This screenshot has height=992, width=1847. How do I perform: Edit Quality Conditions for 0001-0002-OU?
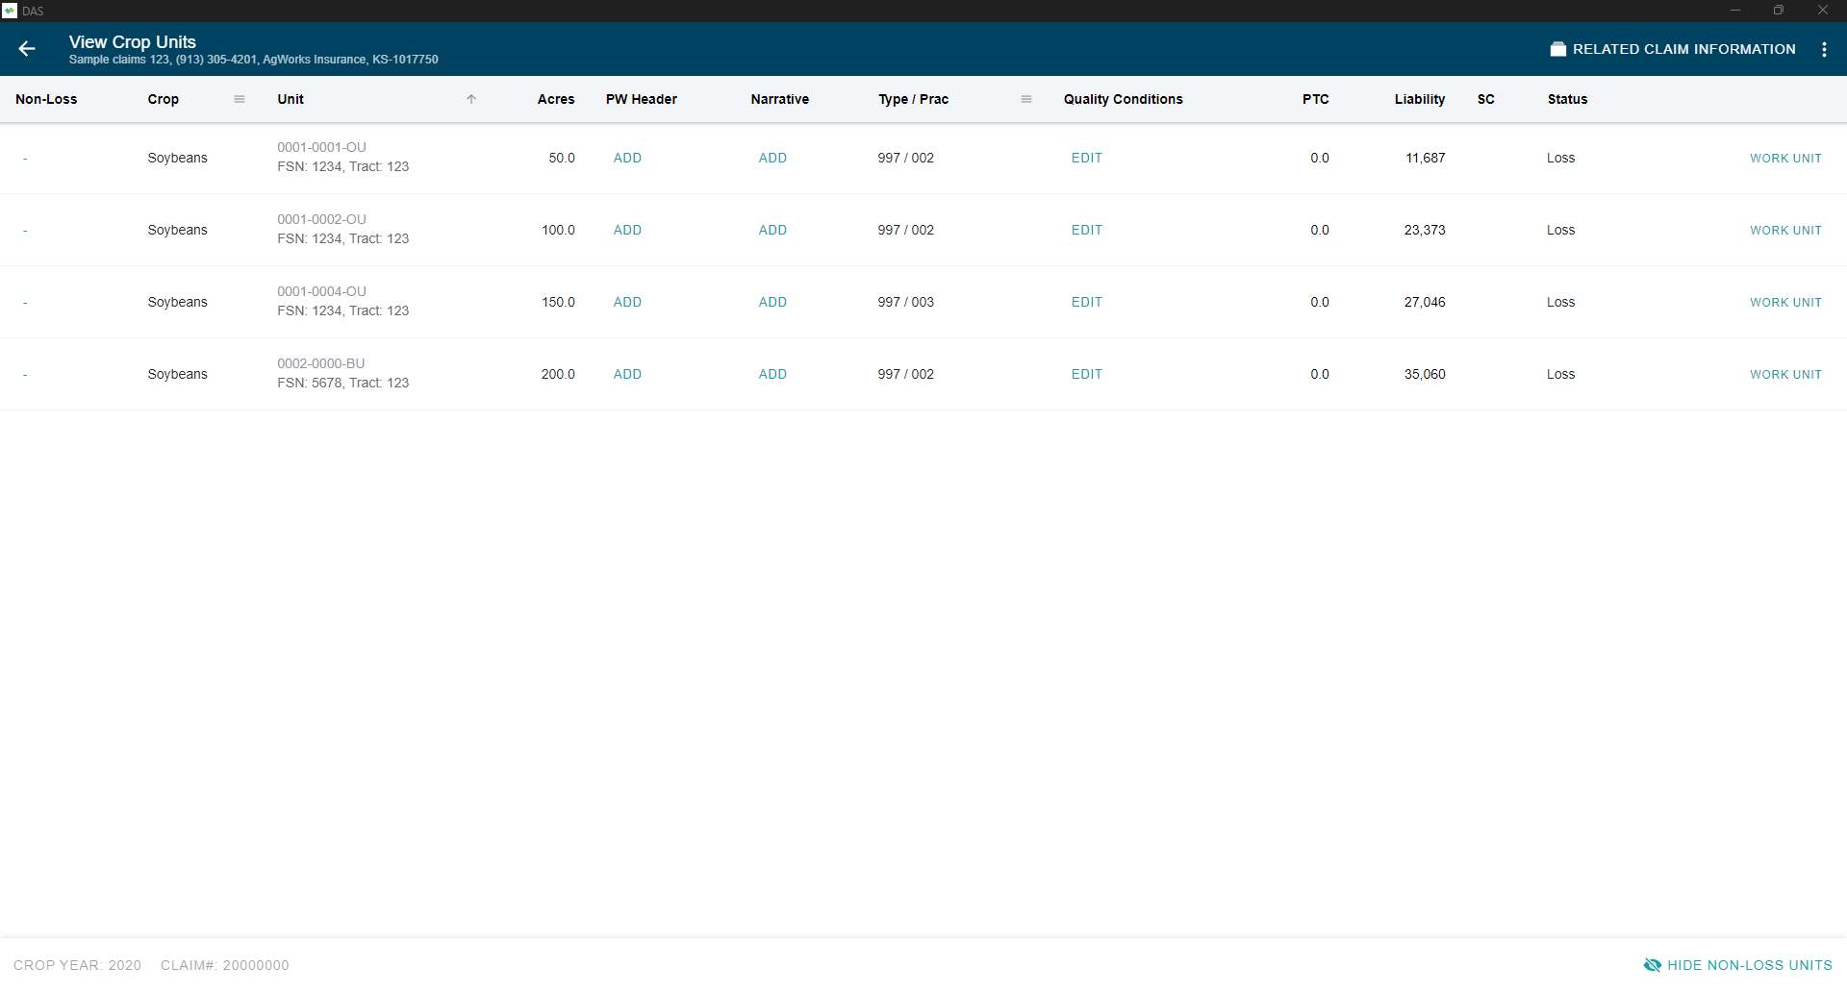[x=1087, y=230]
